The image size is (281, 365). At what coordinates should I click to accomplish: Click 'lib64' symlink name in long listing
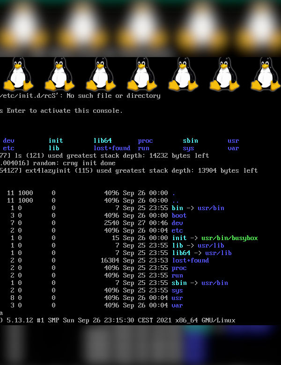(181, 253)
